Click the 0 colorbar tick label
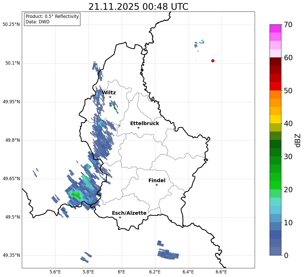The width and height of the screenshot is (304, 277). point(286,255)
